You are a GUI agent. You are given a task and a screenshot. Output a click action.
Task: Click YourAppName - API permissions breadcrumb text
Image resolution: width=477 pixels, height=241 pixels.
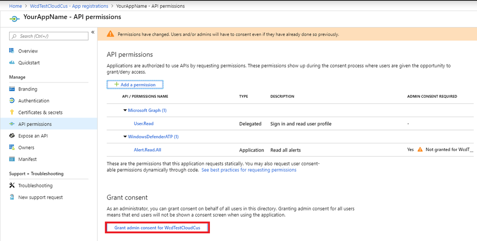point(150,6)
